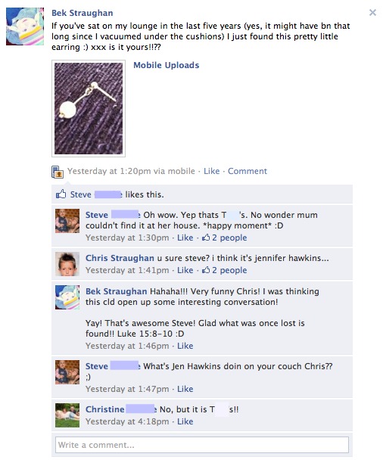Like the main post by Bek Straughan
The height and width of the screenshot is (463, 383).
click(x=212, y=171)
